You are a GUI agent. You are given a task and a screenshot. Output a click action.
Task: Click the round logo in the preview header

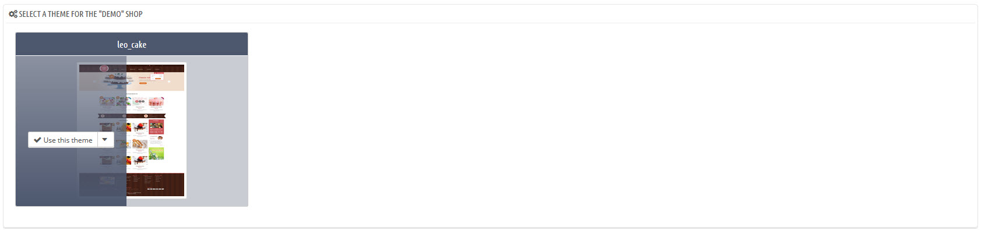click(104, 68)
